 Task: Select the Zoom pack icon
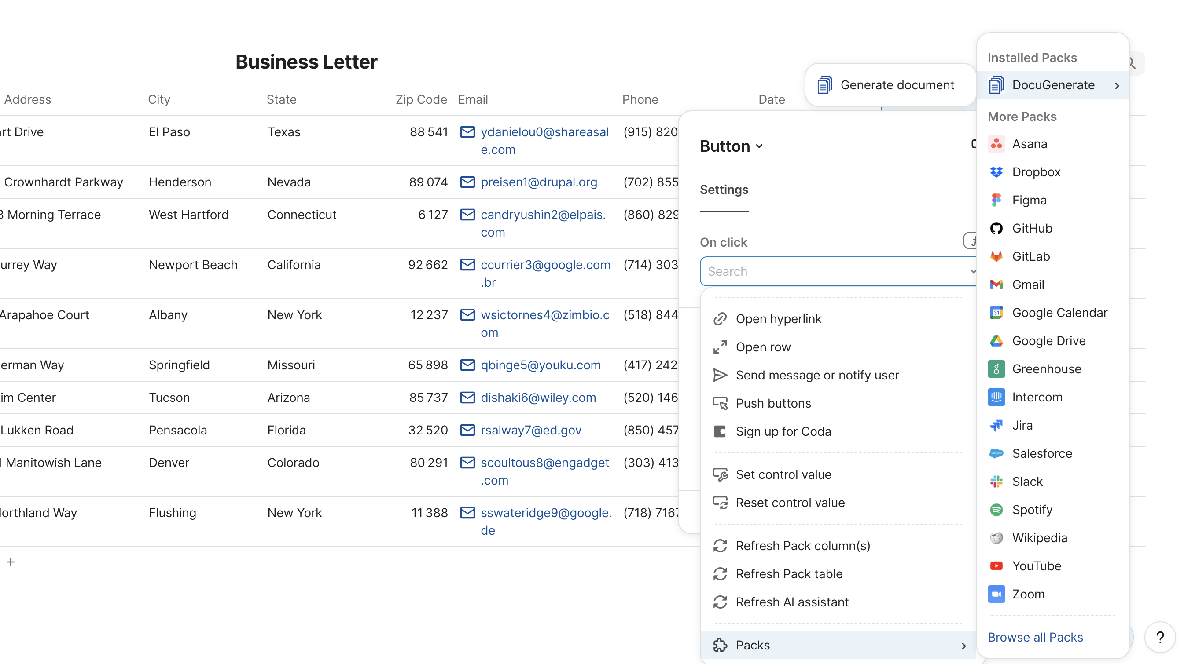(x=996, y=594)
